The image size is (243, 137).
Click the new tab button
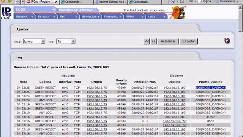pyautogui.click(x=165, y=2)
